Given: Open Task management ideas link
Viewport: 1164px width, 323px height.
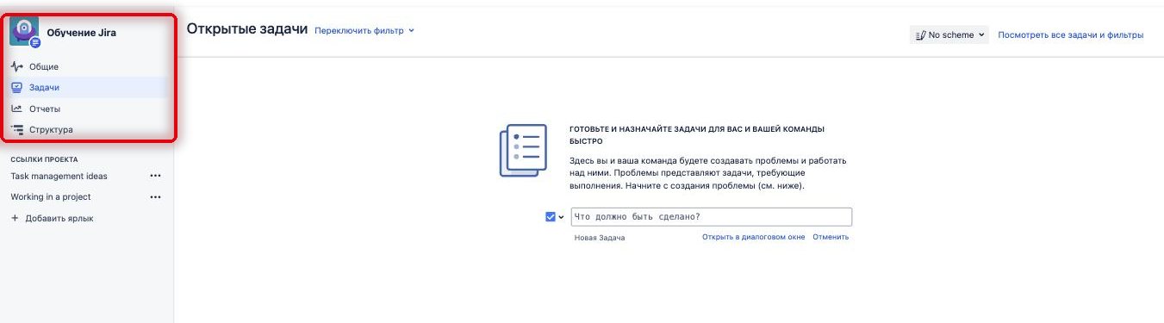Looking at the screenshot, I should [59, 176].
